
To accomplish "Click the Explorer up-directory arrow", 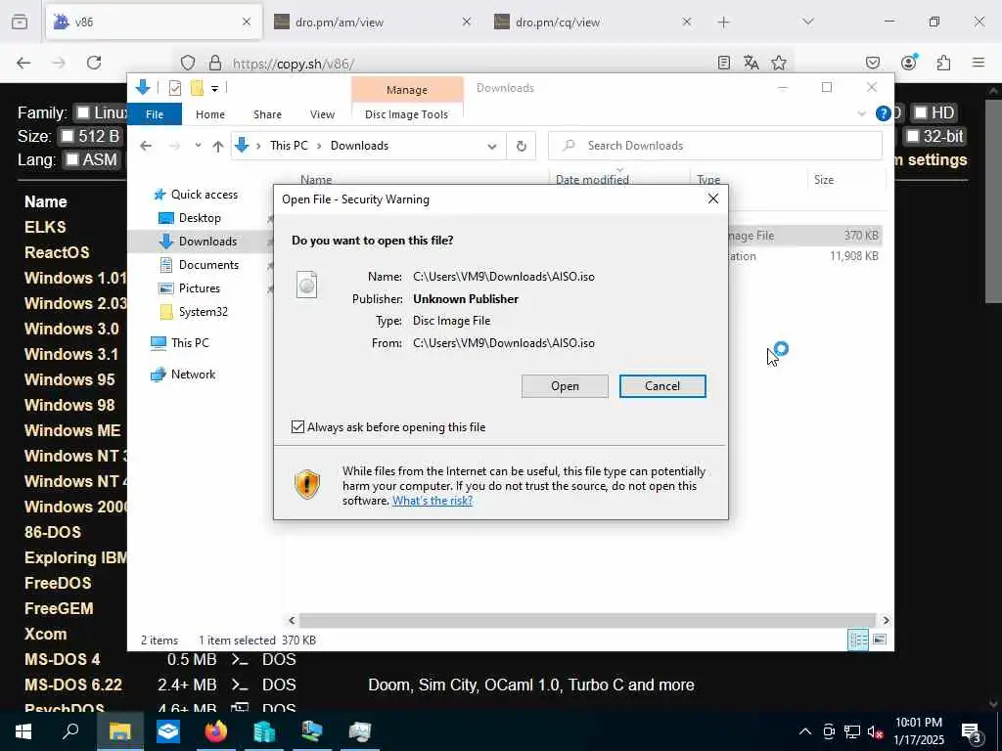I will 218,146.
